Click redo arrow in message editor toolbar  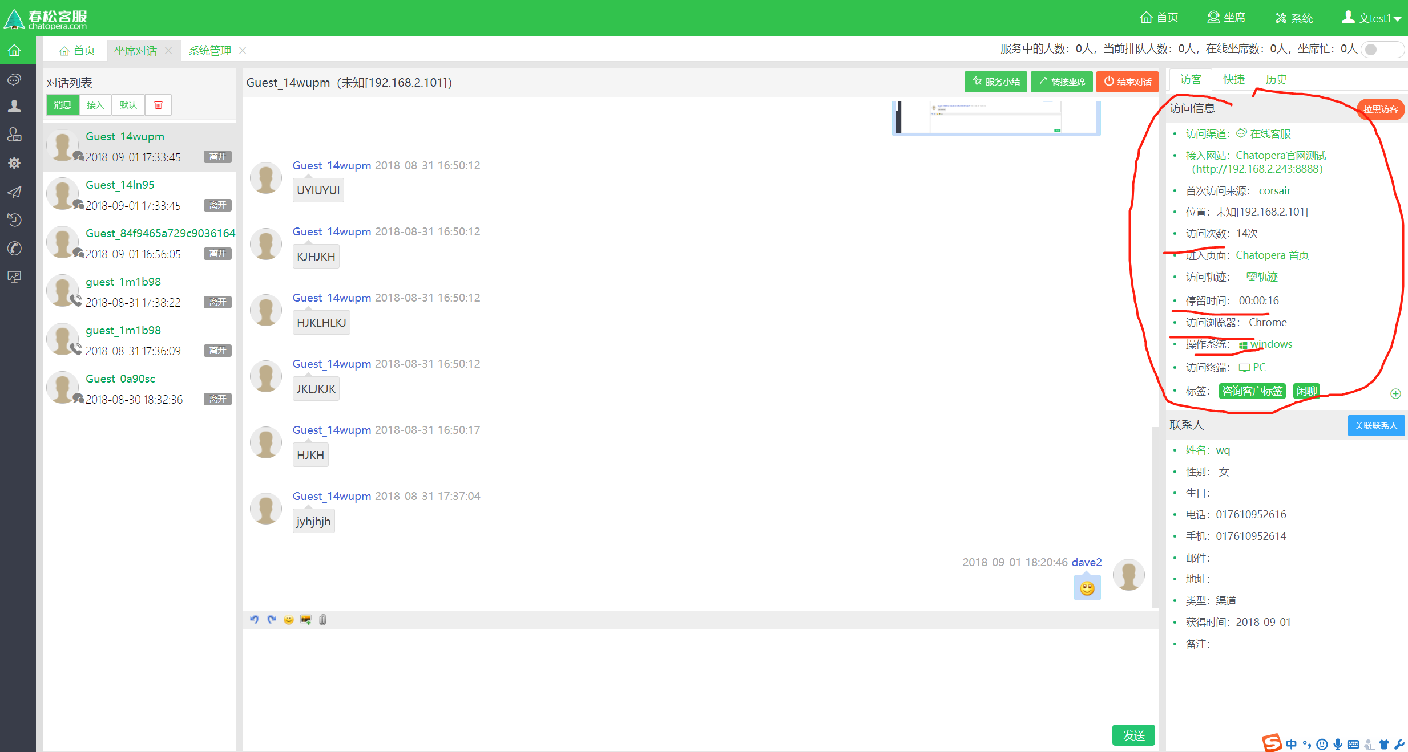click(272, 620)
